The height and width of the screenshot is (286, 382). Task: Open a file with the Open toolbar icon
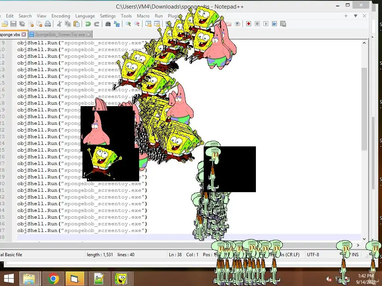5,24
